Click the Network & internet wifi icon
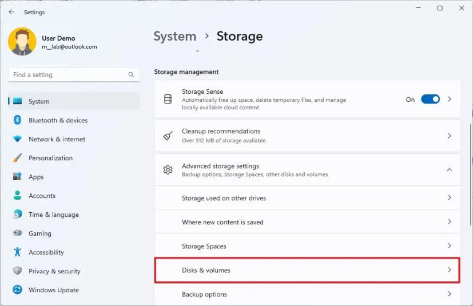Viewport: 473px width, 306px height. [17, 139]
